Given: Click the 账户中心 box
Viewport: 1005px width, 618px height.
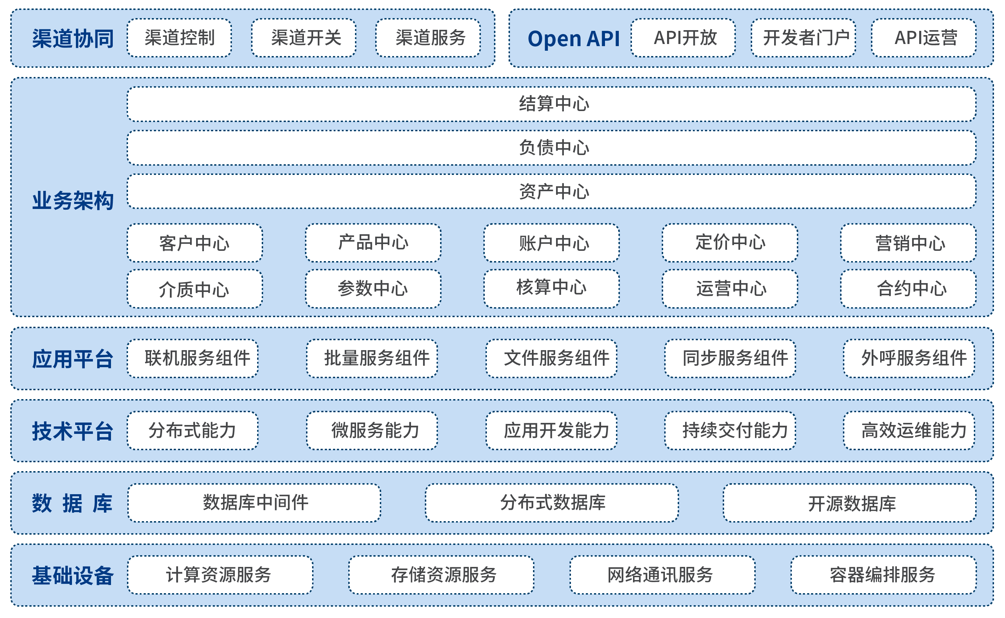Looking at the screenshot, I should pyautogui.click(x=551, y=243).
